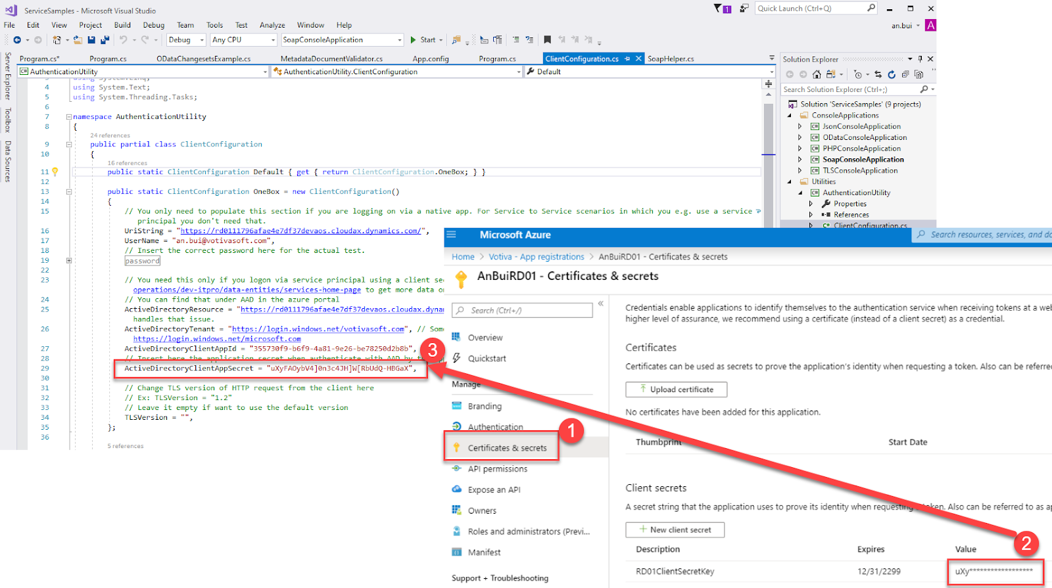Open the Tools menu
This screenshot has width=1052, height=588.
(x=214, y=25)
